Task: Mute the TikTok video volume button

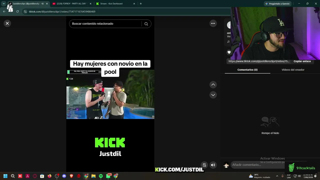Action: click(213, 165)
